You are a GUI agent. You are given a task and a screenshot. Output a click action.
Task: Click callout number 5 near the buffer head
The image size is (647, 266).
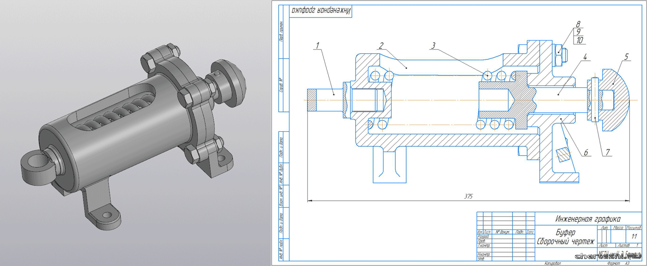click(x=626, y=57)
